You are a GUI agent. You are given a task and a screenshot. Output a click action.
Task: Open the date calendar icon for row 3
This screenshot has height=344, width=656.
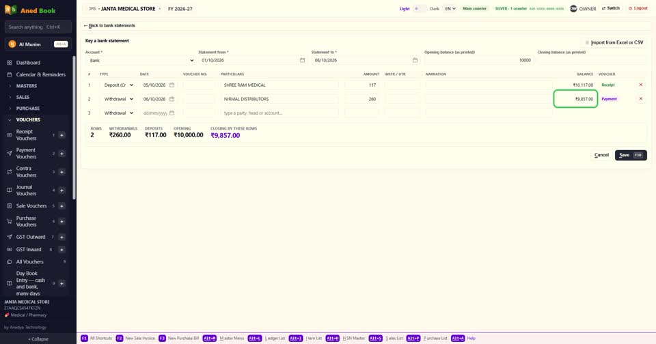(x=172, y=113)
